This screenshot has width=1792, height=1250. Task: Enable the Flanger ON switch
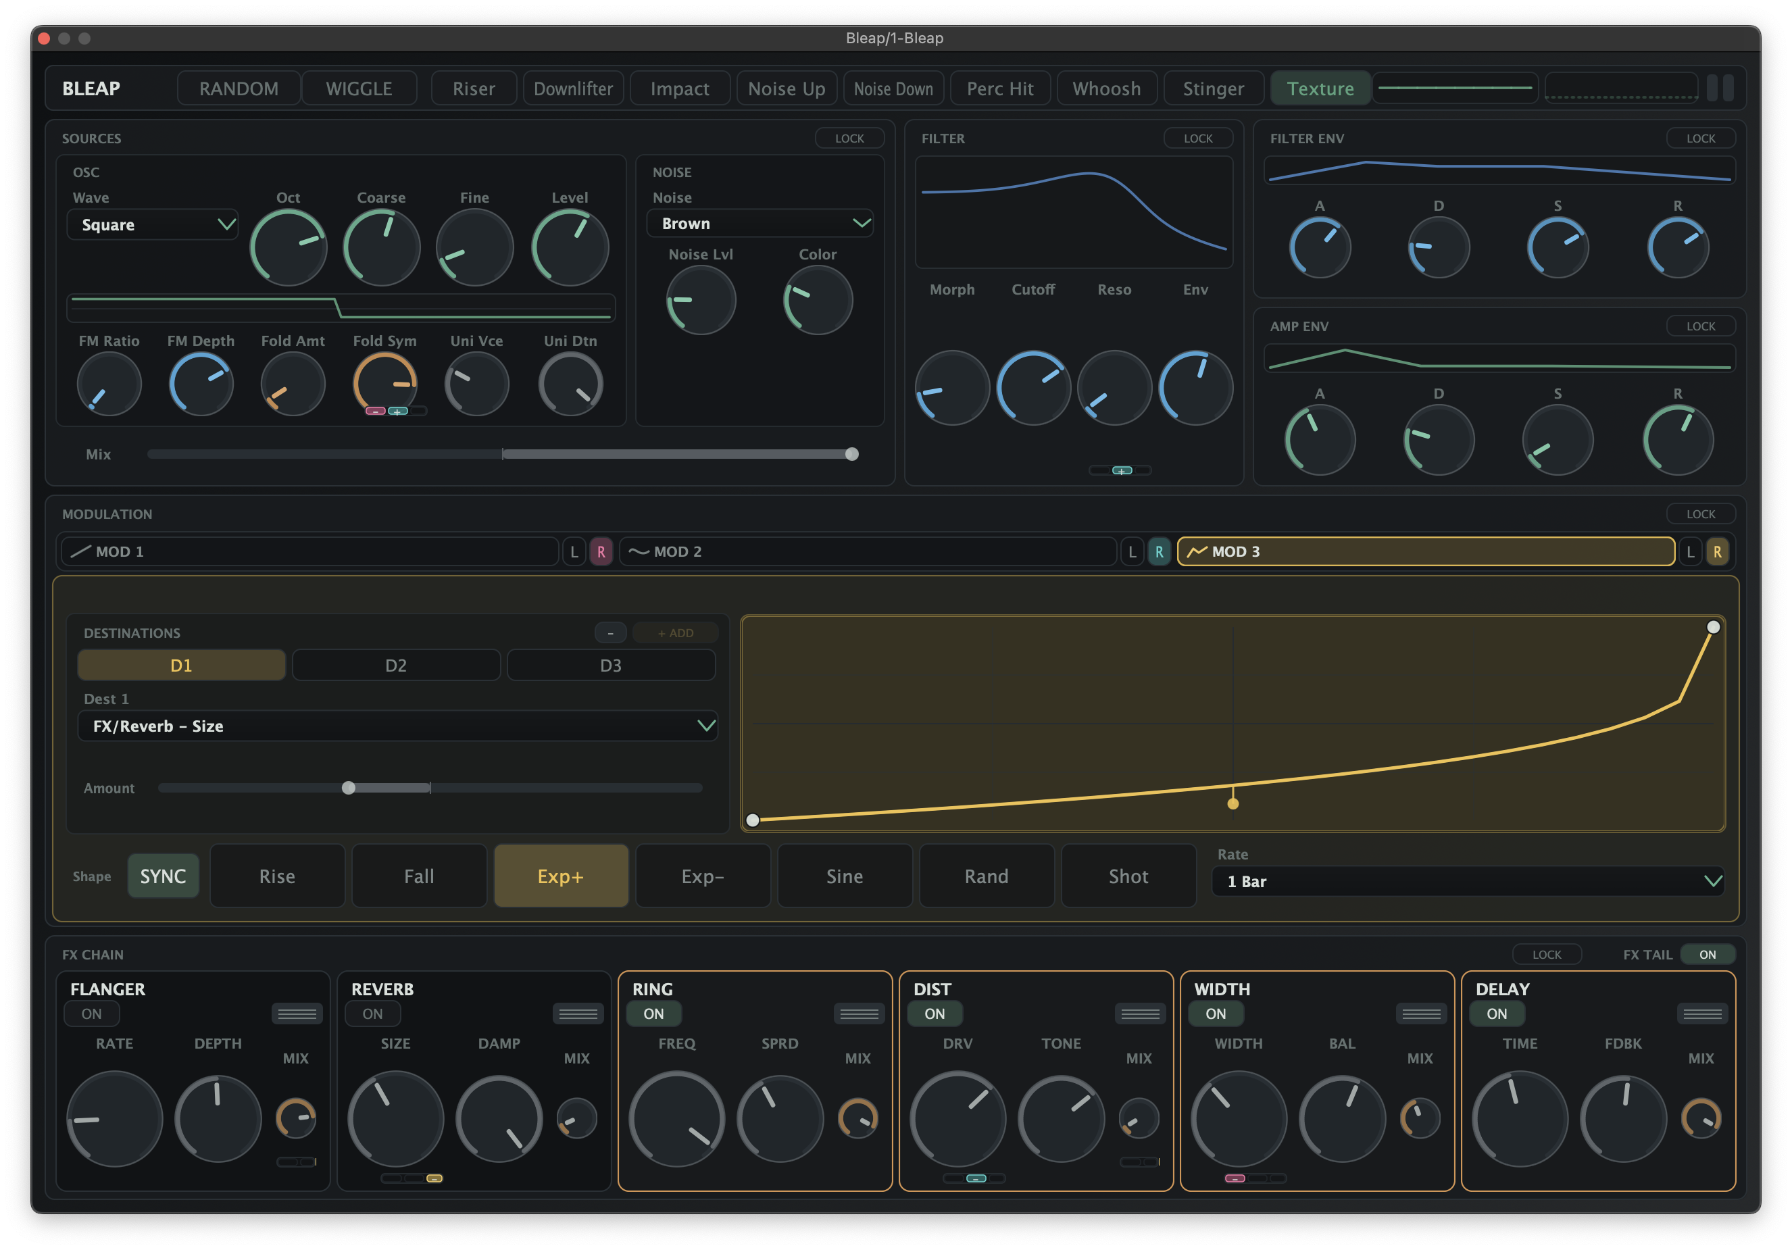tap(91, 1014)
